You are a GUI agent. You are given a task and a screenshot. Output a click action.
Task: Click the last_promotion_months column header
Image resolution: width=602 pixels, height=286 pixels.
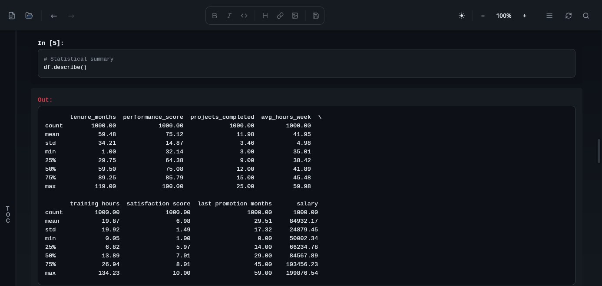point(235,204)
